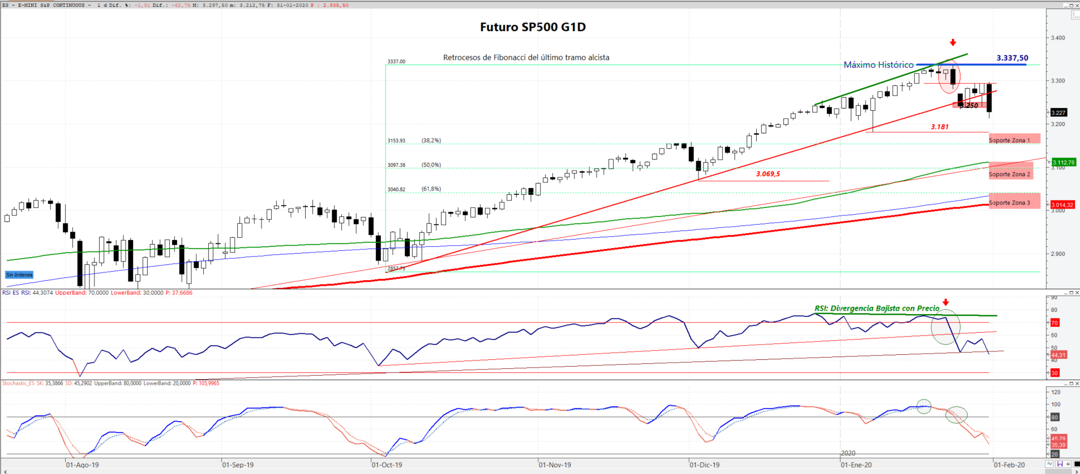Viewport: 1080px width, 474px height.
Task: Select the 'Máximo Histórico' annotation
Action: (x=878, y=65)
